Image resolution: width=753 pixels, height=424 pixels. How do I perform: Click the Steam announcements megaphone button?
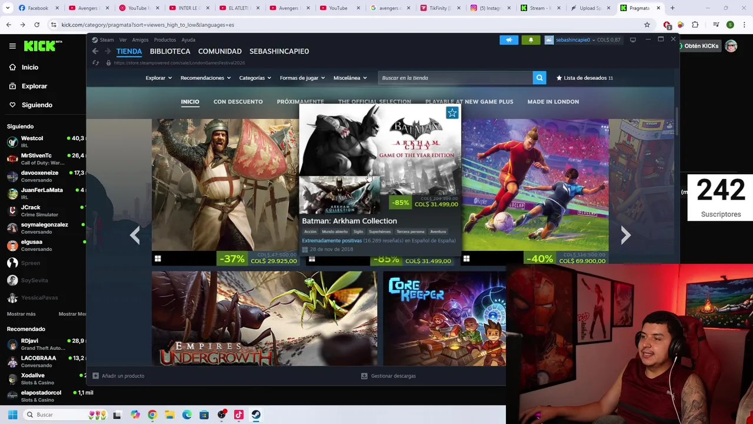[x=509, y=40]
